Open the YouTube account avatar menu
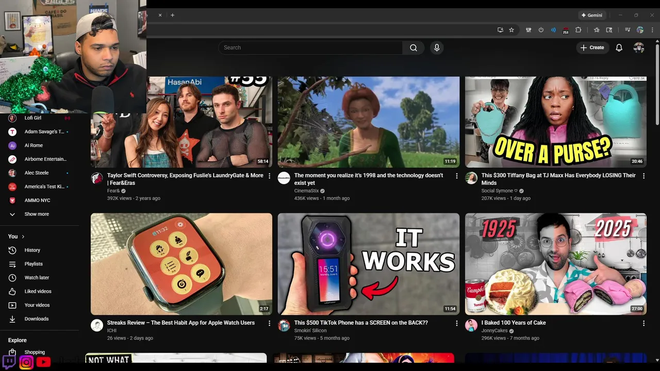Screen dimensions: 660x371 coord(639,47)
